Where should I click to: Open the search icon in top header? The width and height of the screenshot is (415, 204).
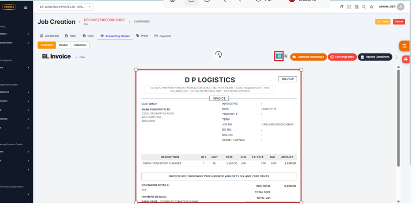364,7
